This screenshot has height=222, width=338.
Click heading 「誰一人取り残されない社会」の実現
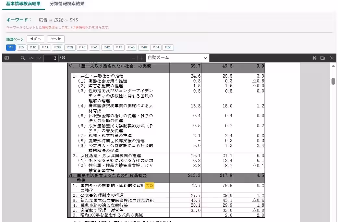tap(115, 66)
